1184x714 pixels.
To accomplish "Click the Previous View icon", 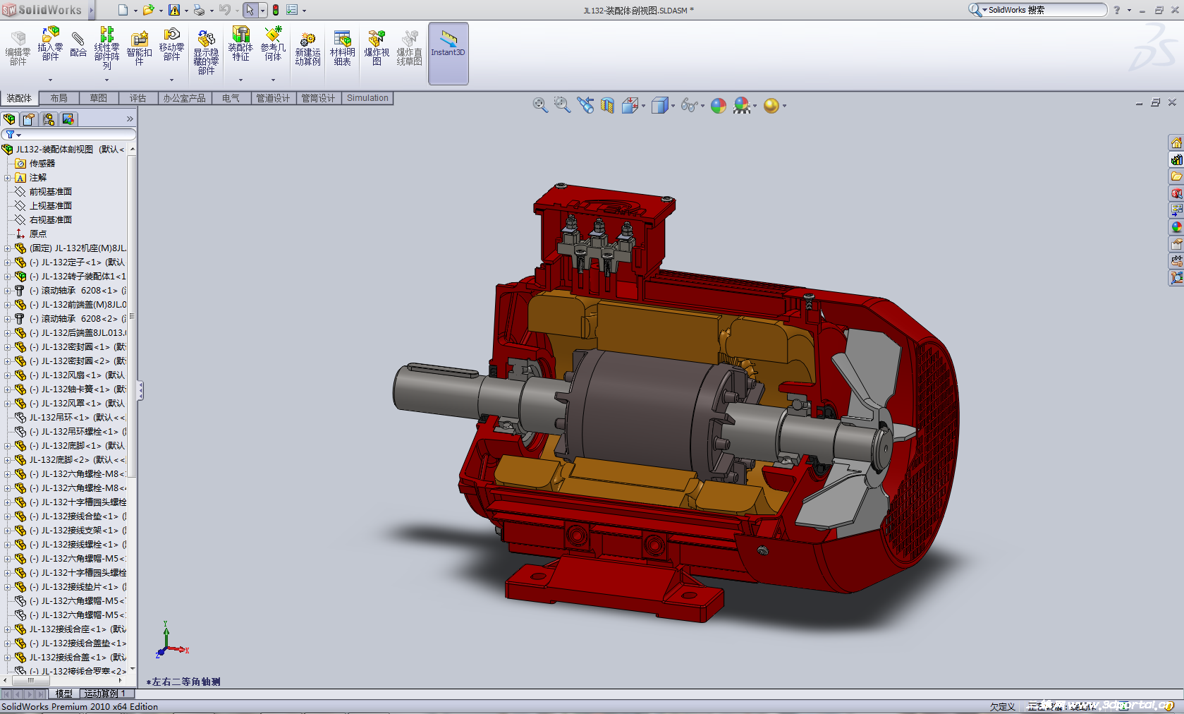I will (x=585, y=106).
